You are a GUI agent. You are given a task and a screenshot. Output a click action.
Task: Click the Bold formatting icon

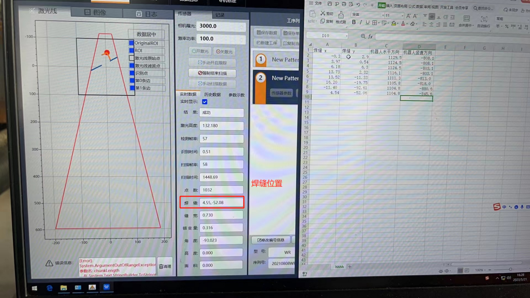tap(354, 23)
